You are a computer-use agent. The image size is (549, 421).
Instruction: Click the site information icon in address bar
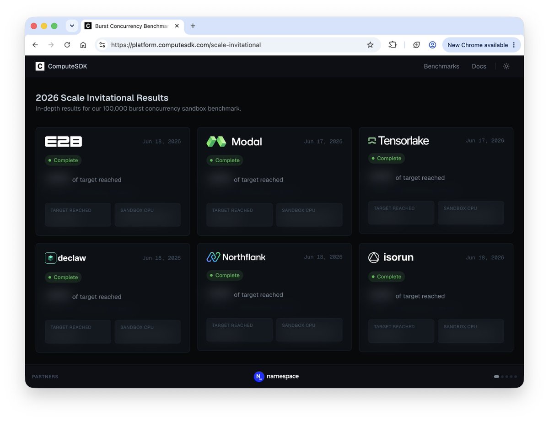102,45
